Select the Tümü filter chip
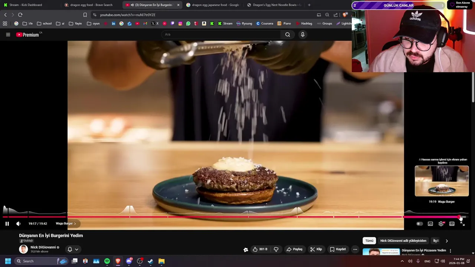Screen dimensions: 475x267 pos(369,241)
